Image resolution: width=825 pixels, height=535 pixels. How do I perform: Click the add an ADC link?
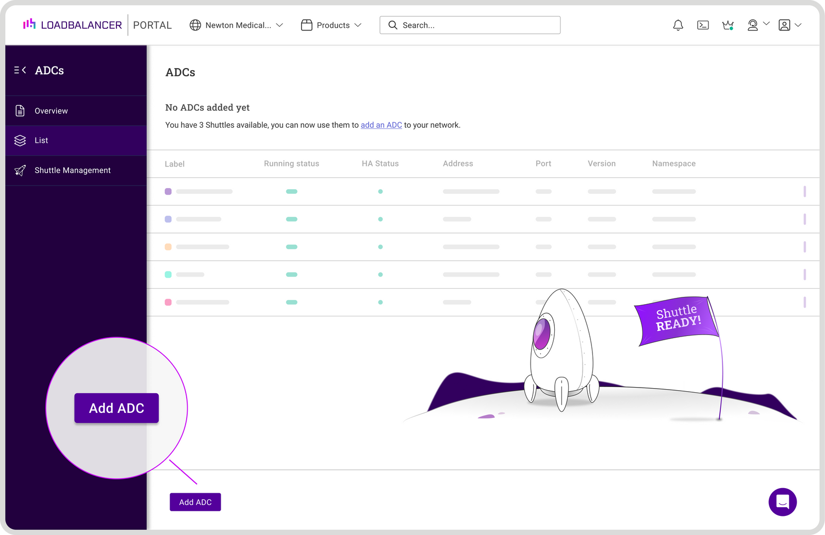[381, 125]
